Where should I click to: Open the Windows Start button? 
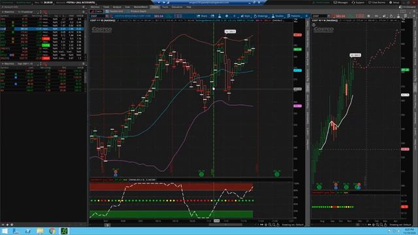5,231
